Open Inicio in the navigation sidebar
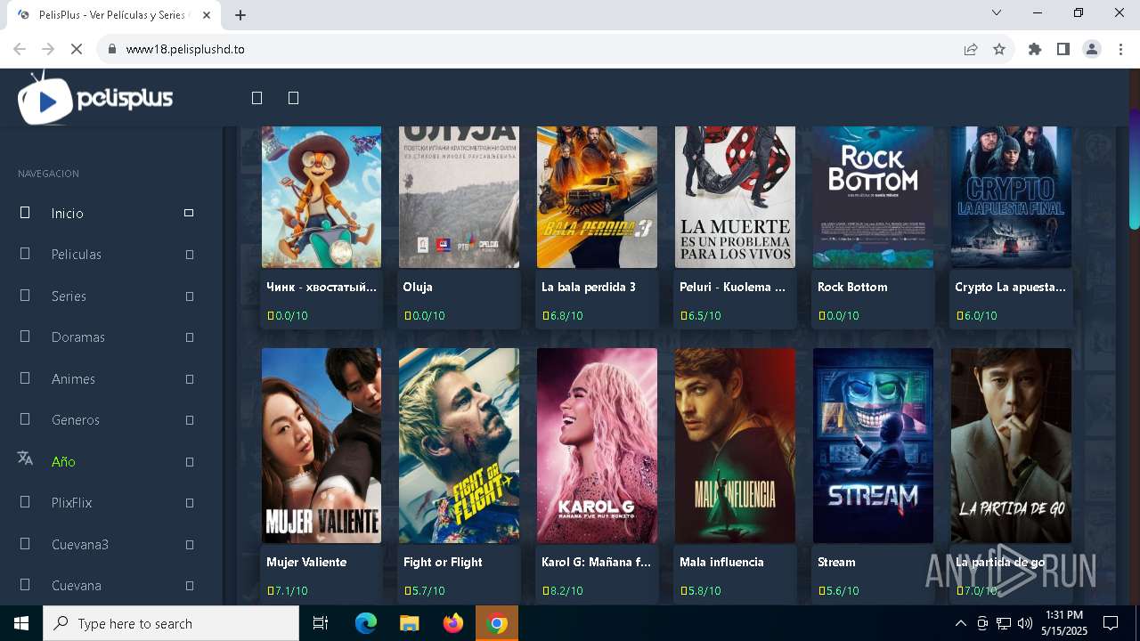This screenshot has width=1140, height=641. tap(67, 214)
